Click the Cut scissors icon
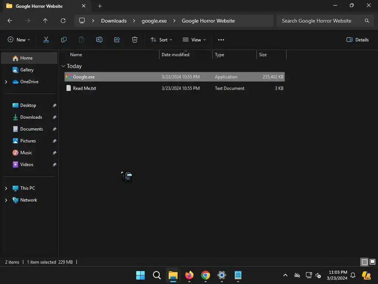 (x=46, y=40)
